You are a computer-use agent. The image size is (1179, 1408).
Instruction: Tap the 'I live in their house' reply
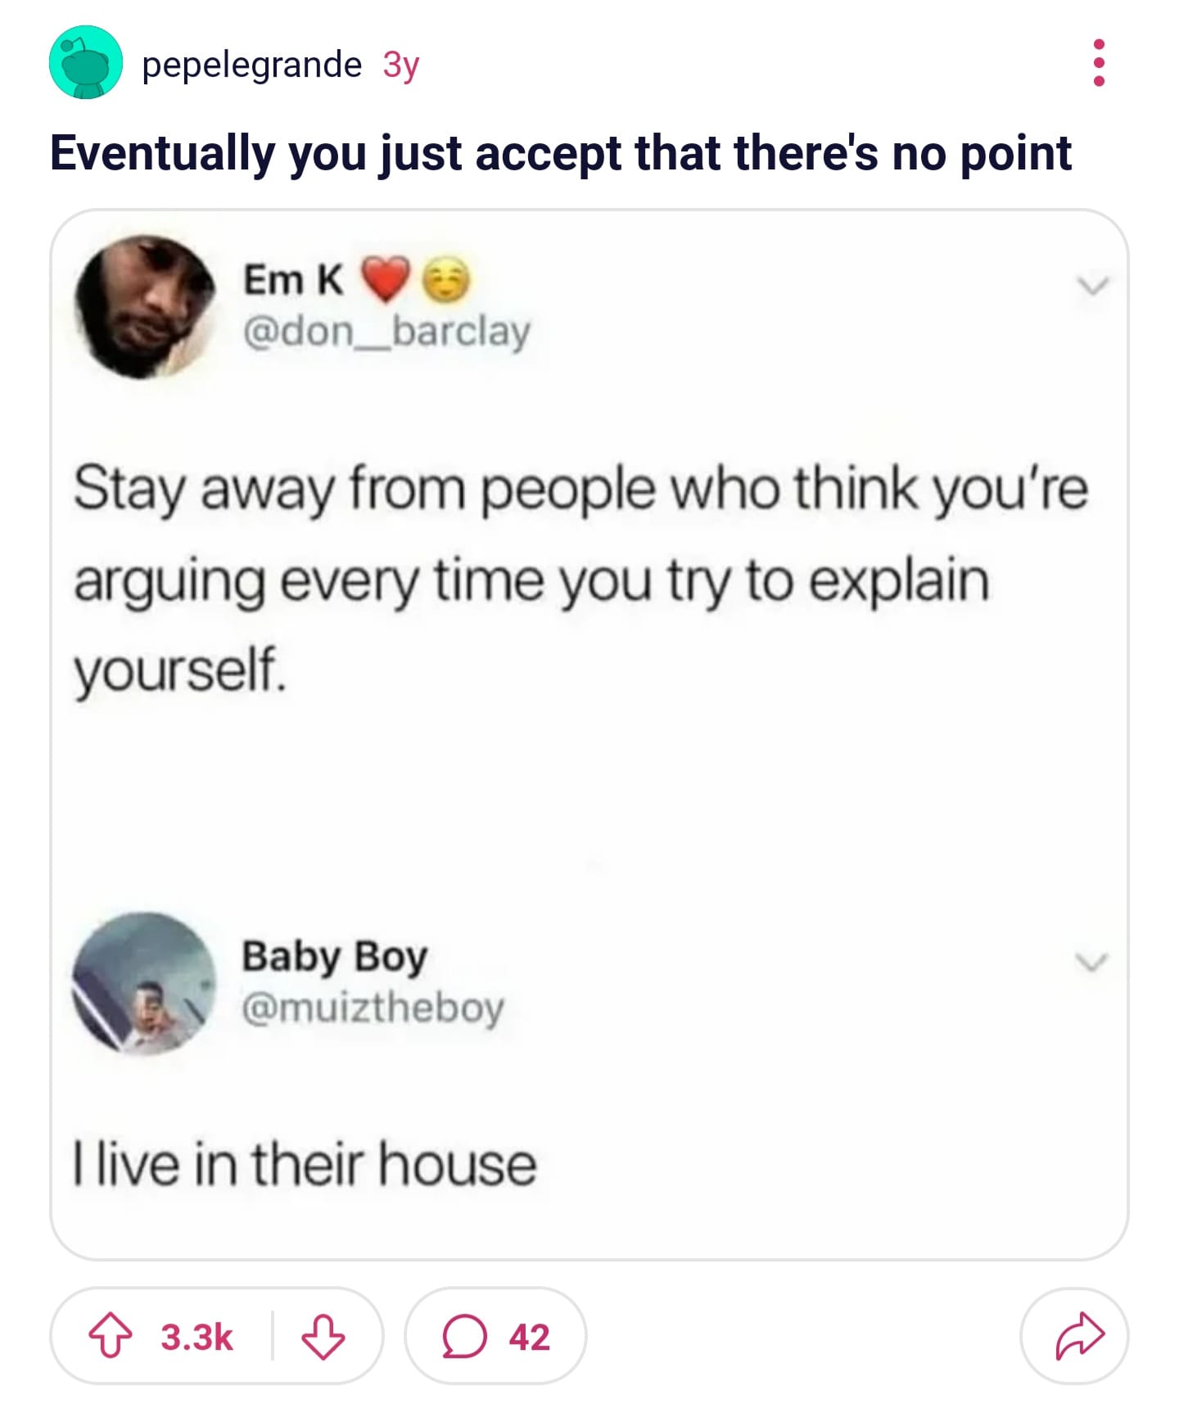(305, 1165)
